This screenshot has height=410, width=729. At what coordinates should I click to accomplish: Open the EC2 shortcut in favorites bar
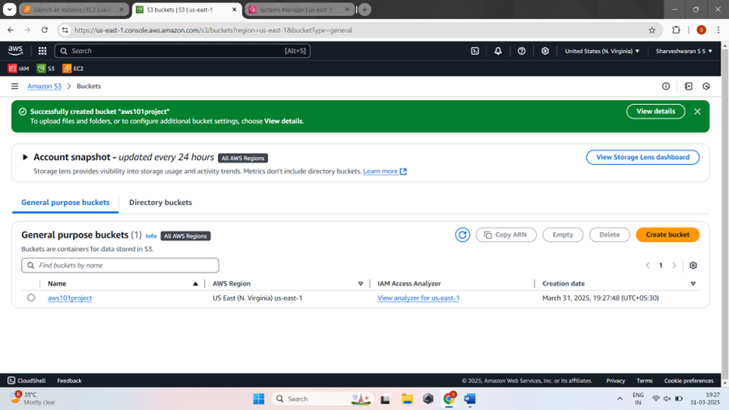coord(73,69)
